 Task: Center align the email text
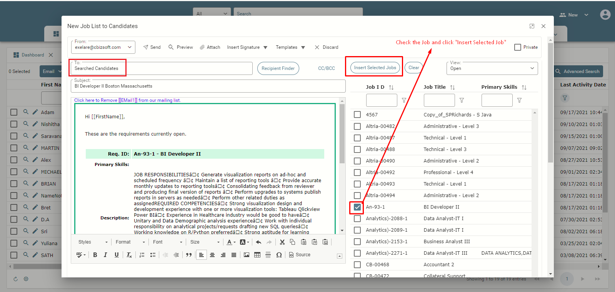coord(212,255)
